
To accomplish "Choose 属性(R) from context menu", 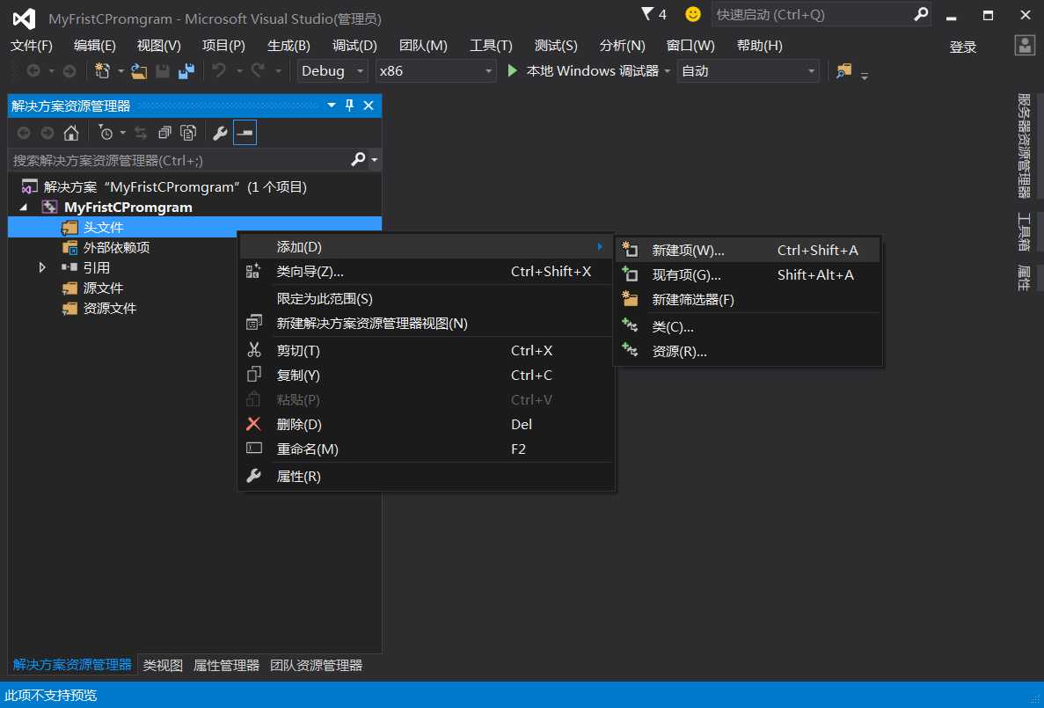I will [x=426, y=476].
